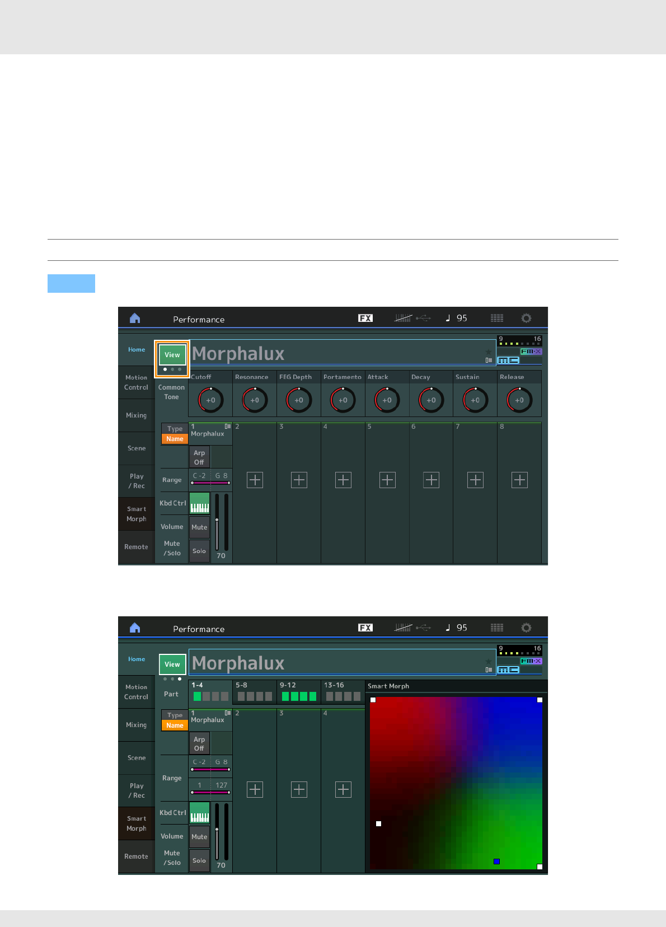
Task: Select the Release knob
Action: (519, 400)
